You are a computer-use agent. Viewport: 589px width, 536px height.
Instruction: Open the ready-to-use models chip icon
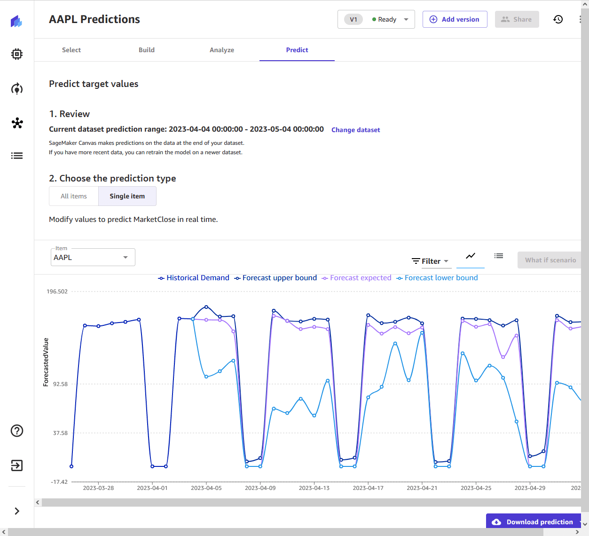click(x=17, y=54)
